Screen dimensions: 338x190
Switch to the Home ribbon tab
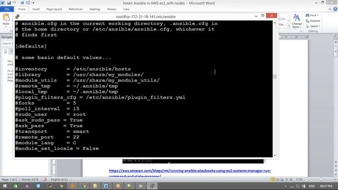[22, 9]
